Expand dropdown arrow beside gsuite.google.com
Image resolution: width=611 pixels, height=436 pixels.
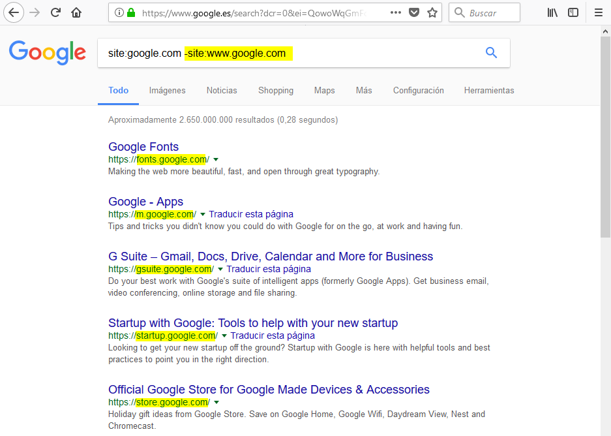[220, 270]
